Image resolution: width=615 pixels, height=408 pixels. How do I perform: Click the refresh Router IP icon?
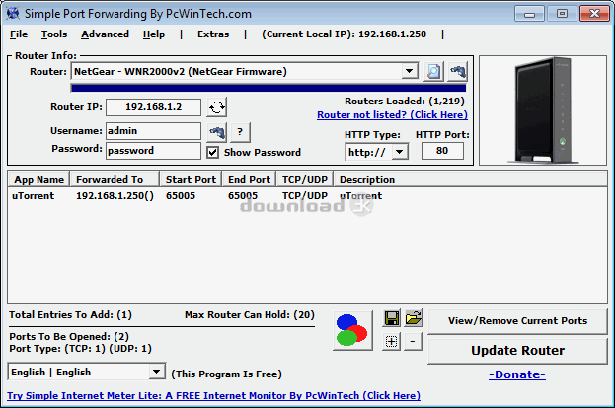pos(216,107)
